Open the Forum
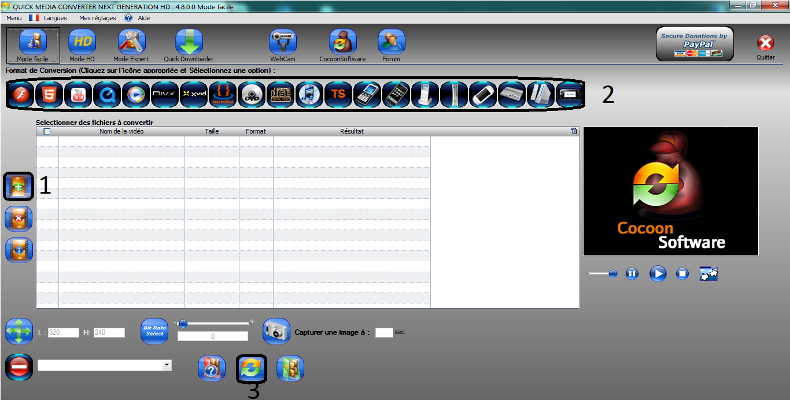 click(392, 45)
